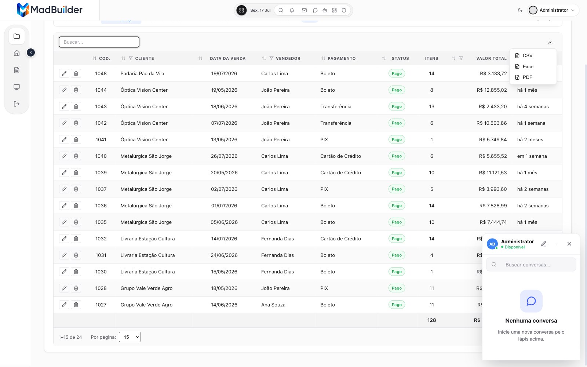Open the per-page rows dropdown showing 15
The height and width of the screenshot is (367, 587).
tap(130, 337)
